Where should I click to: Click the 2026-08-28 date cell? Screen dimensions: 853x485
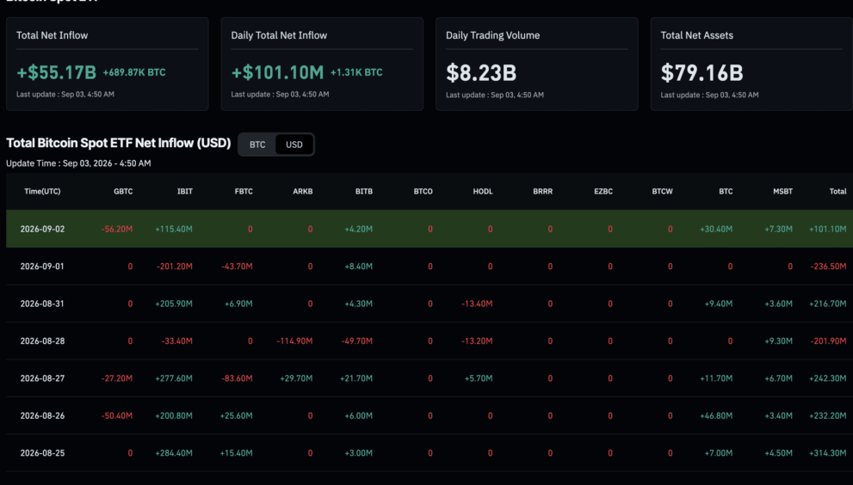tap(42, 341)
